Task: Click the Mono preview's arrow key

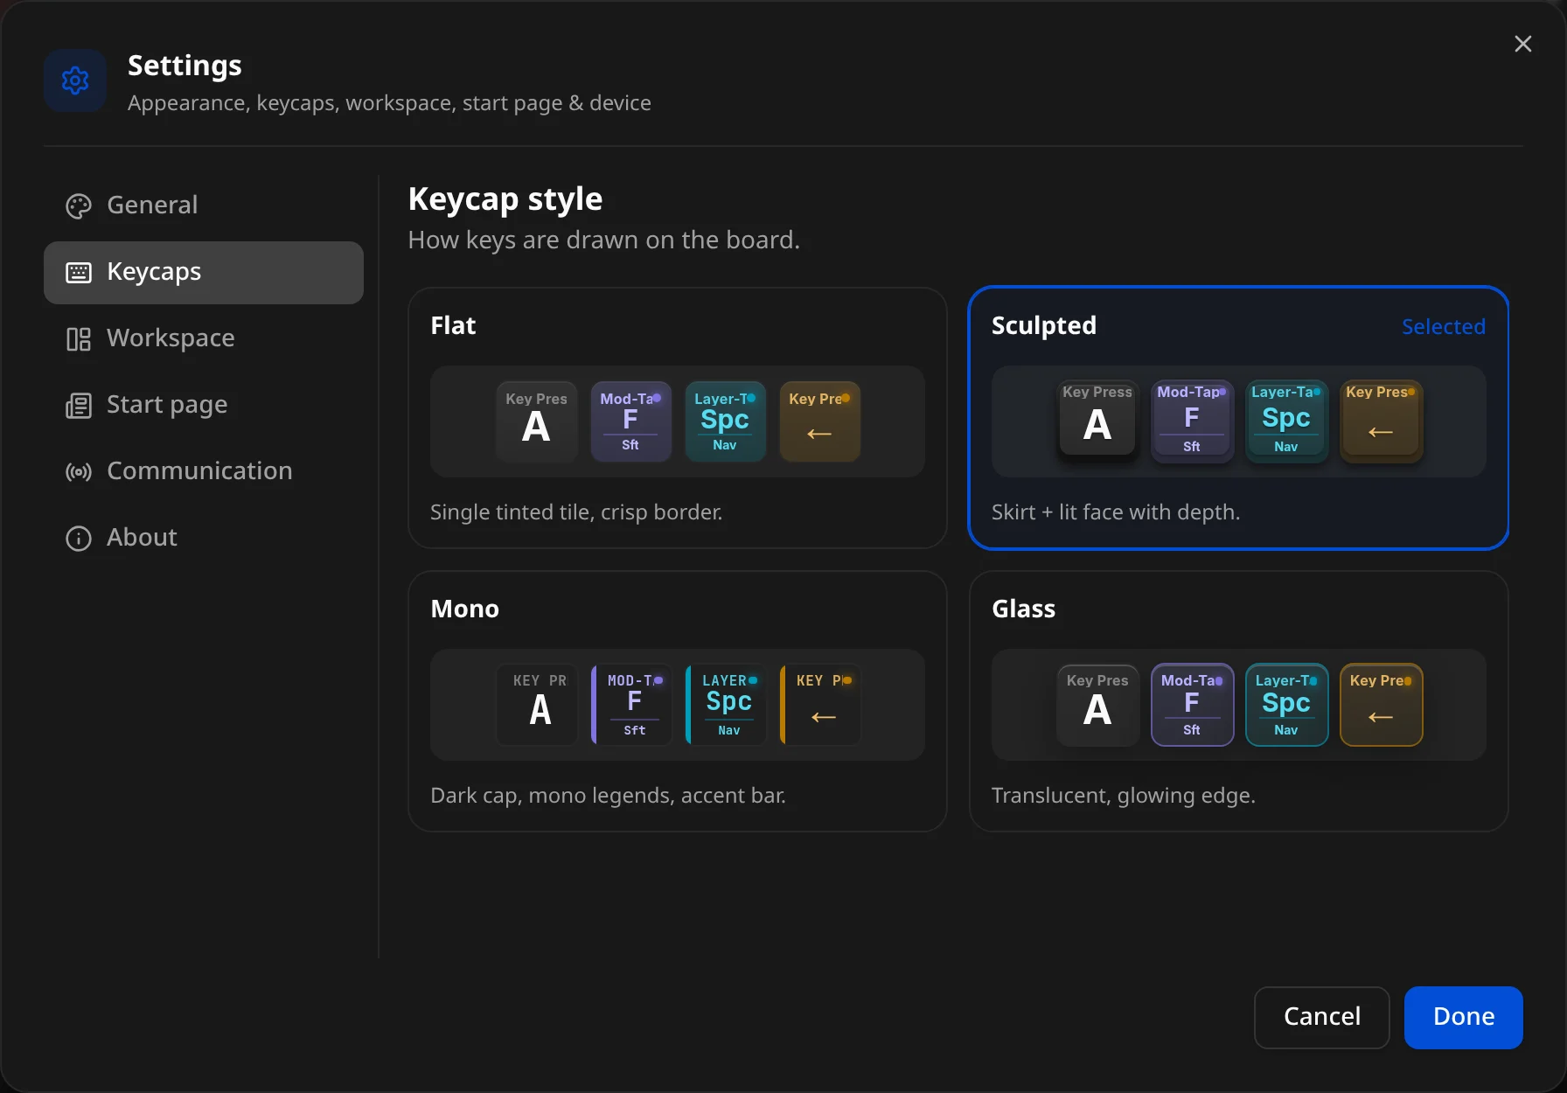Action: pyautogui.click(x=819, y=705)
